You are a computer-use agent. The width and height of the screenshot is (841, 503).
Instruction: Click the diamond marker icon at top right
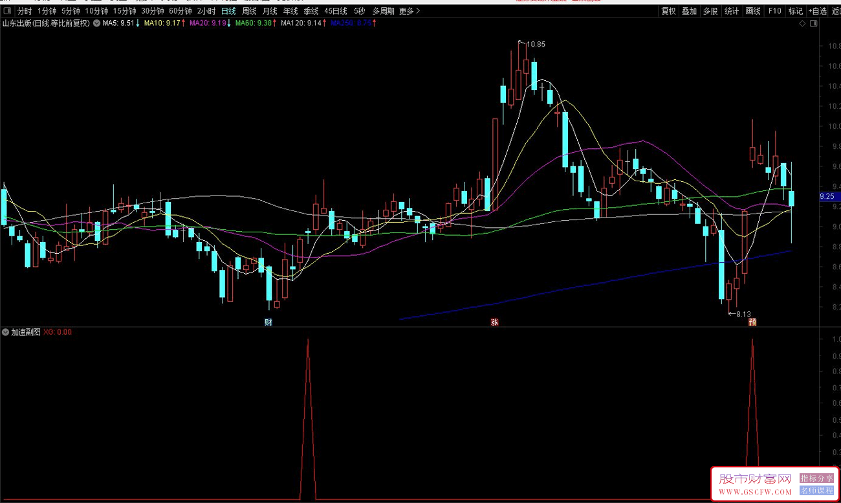coord(802,23)
